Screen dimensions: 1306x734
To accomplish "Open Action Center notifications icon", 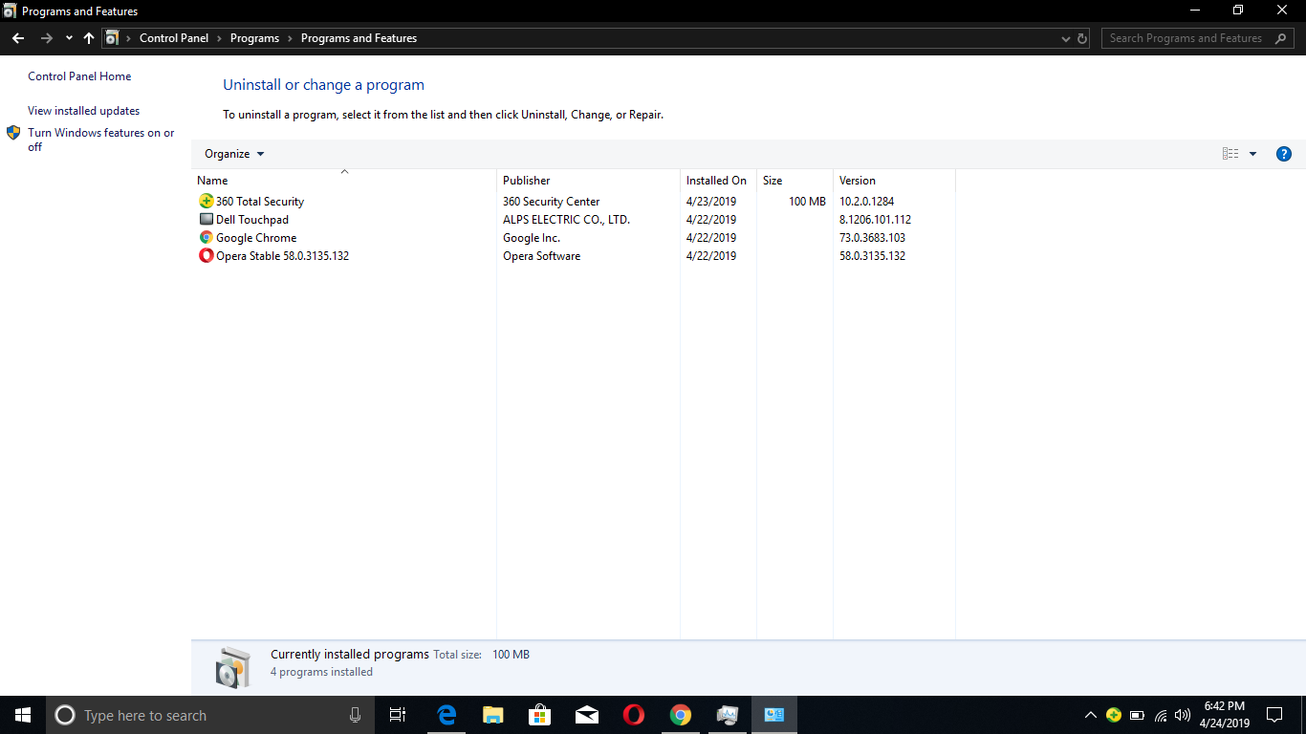I will [x=1274, y=715].
